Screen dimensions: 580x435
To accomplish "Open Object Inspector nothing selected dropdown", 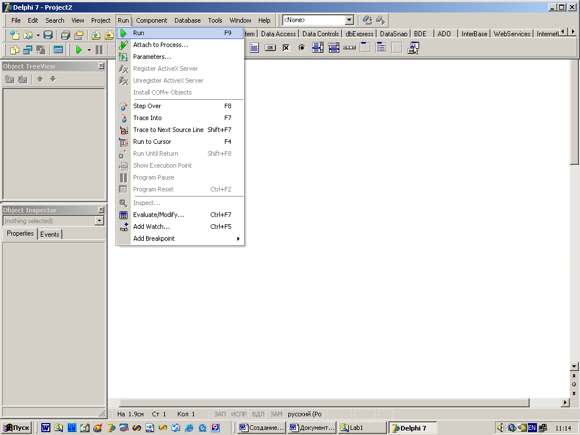I will [99, 221].
